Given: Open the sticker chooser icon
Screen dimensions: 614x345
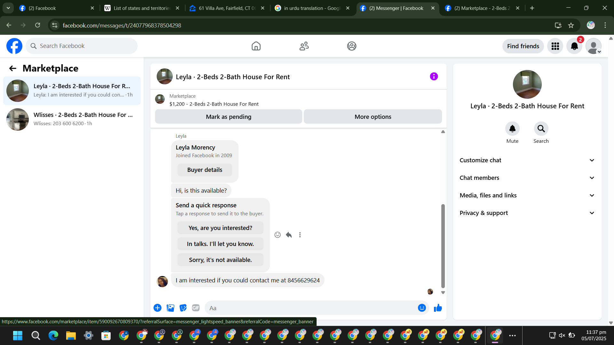Looking at the screenshot, I should point(183,308).
